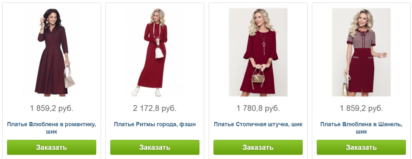Click the price above Влюблена в Шанель title
The height and width of the screenshot is (159, 412).
361,108
